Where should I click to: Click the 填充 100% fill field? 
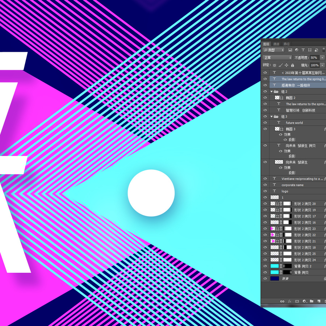click(x=315, y=65)
